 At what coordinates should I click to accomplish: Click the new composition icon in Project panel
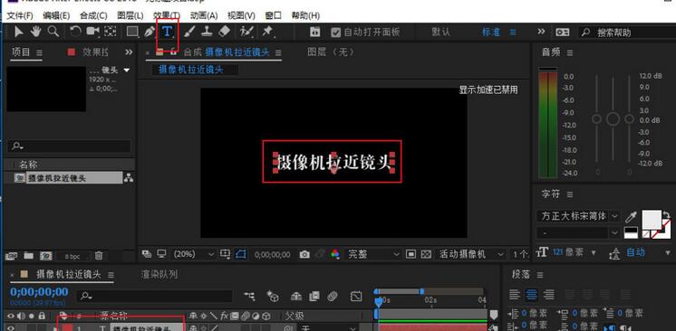coord(45,256)
